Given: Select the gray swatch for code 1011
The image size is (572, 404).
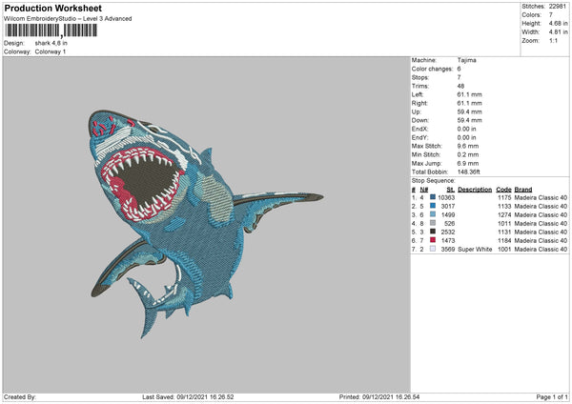Looking at the screenshot, I should (x=433, y=223).
